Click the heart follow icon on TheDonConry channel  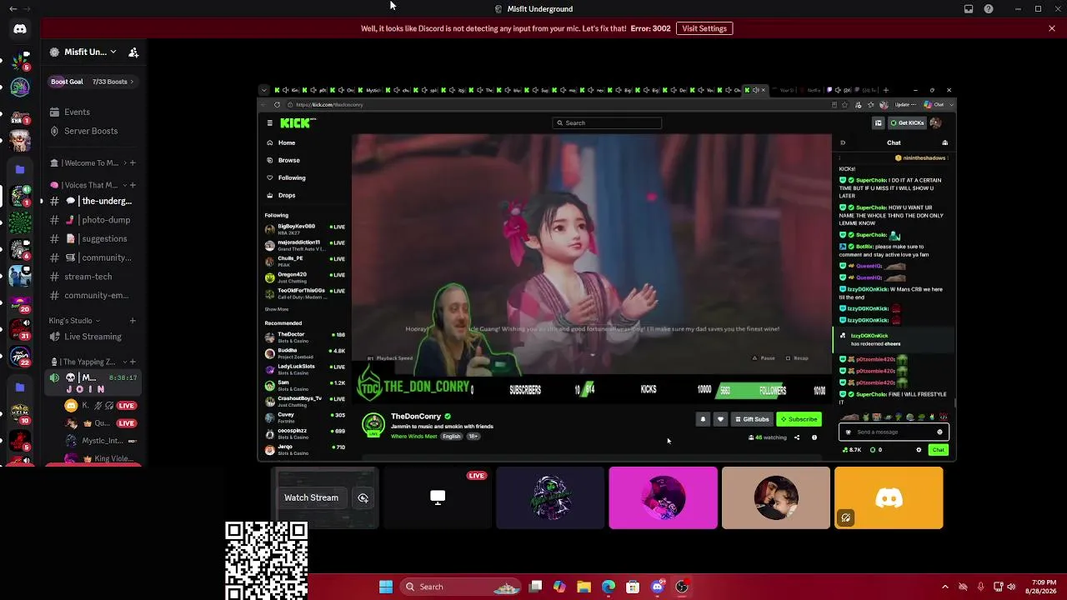[x=720, y=419]
